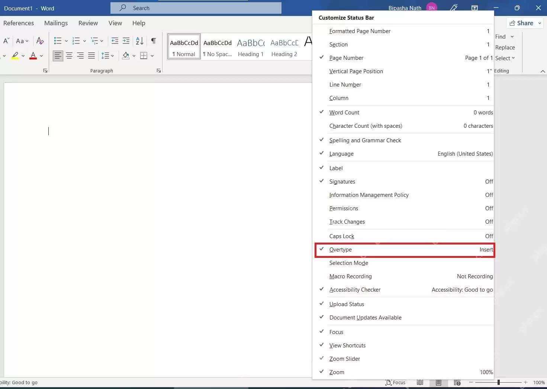The width and height of the screenshot is (547, 389).
Task: Open the References tab
Action: pyautogui.click(x=19, y=23)
